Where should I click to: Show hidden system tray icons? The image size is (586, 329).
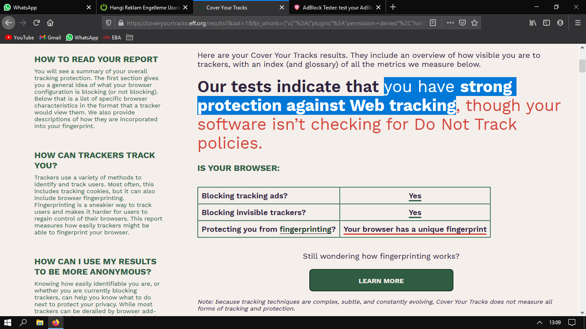540,322
